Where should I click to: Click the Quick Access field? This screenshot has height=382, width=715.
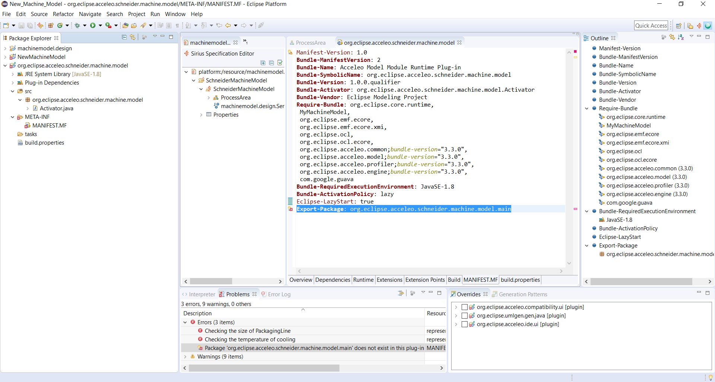pyautogui.click(x=651, y=26)
